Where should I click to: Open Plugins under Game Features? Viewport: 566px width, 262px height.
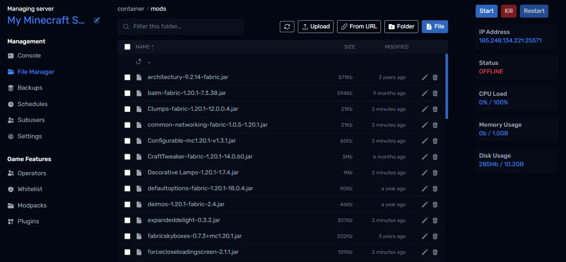click(x=23, y=221)
